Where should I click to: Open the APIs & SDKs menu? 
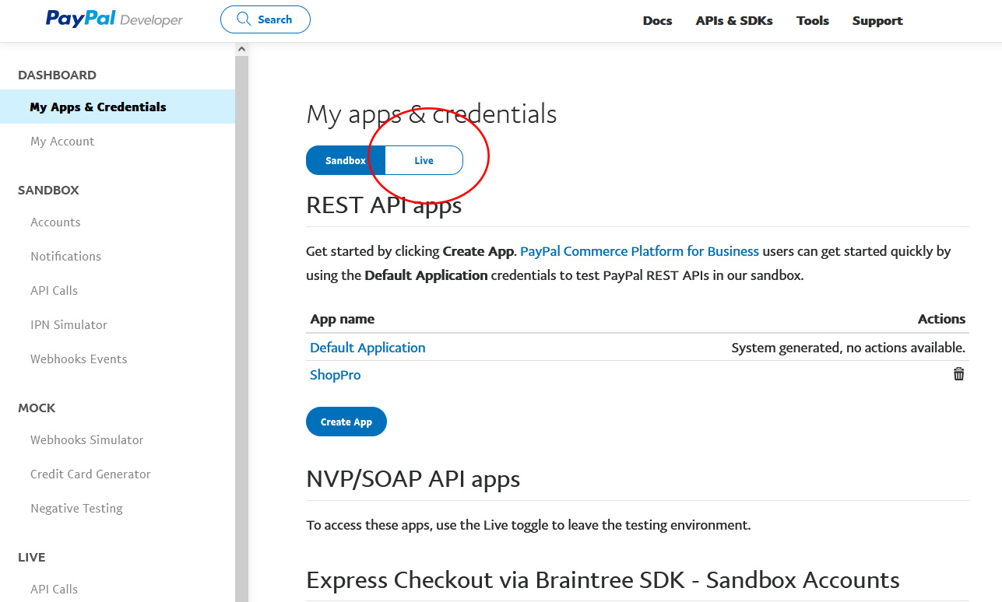pos(734,21)
